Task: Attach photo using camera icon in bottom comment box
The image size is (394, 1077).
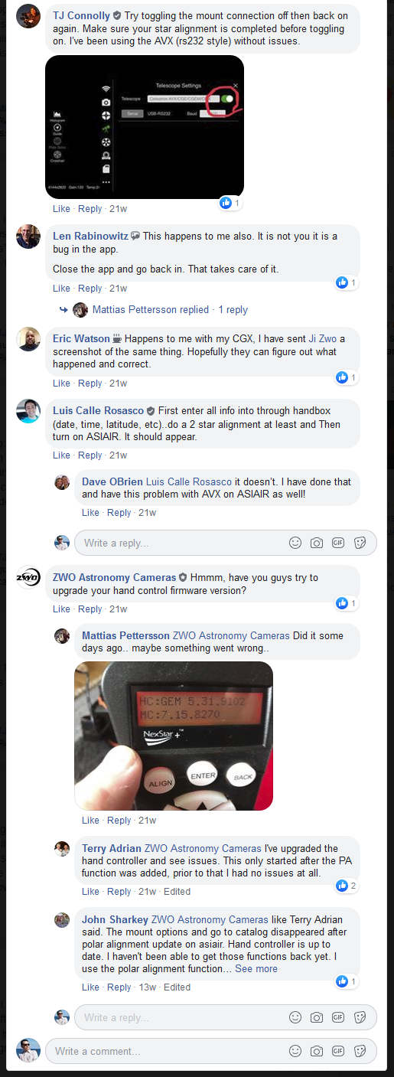Action: (317, 1051)
